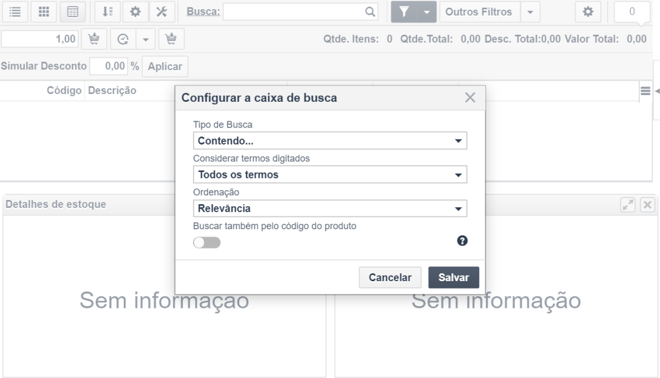This screenshot has width=660, height=378.
Task: Click the Cancelar button
Action: pos(390,277)
